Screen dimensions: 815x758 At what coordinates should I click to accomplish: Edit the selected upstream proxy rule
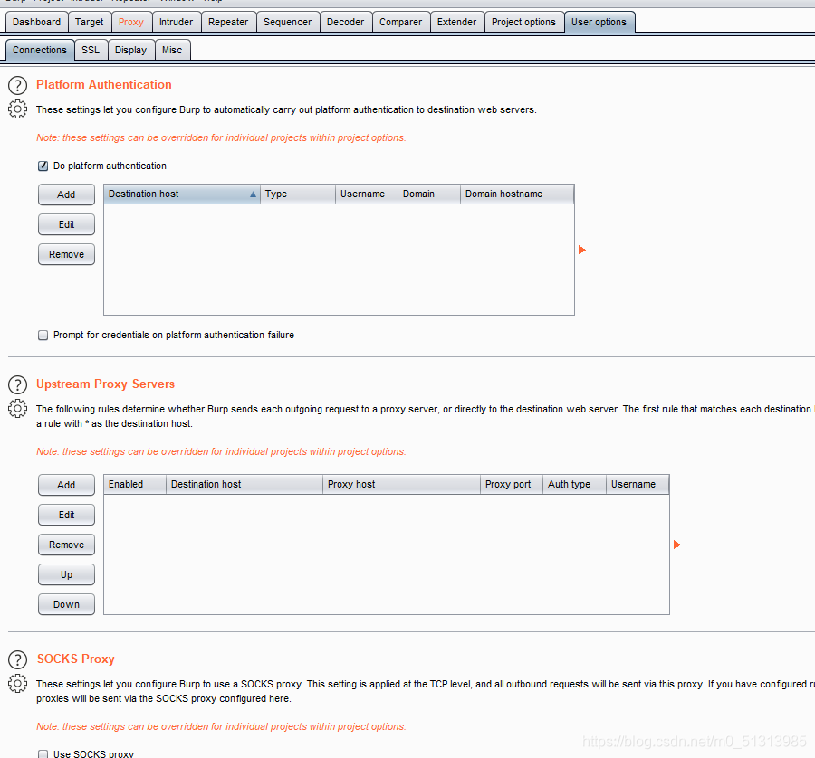click(x=66, y=515)
